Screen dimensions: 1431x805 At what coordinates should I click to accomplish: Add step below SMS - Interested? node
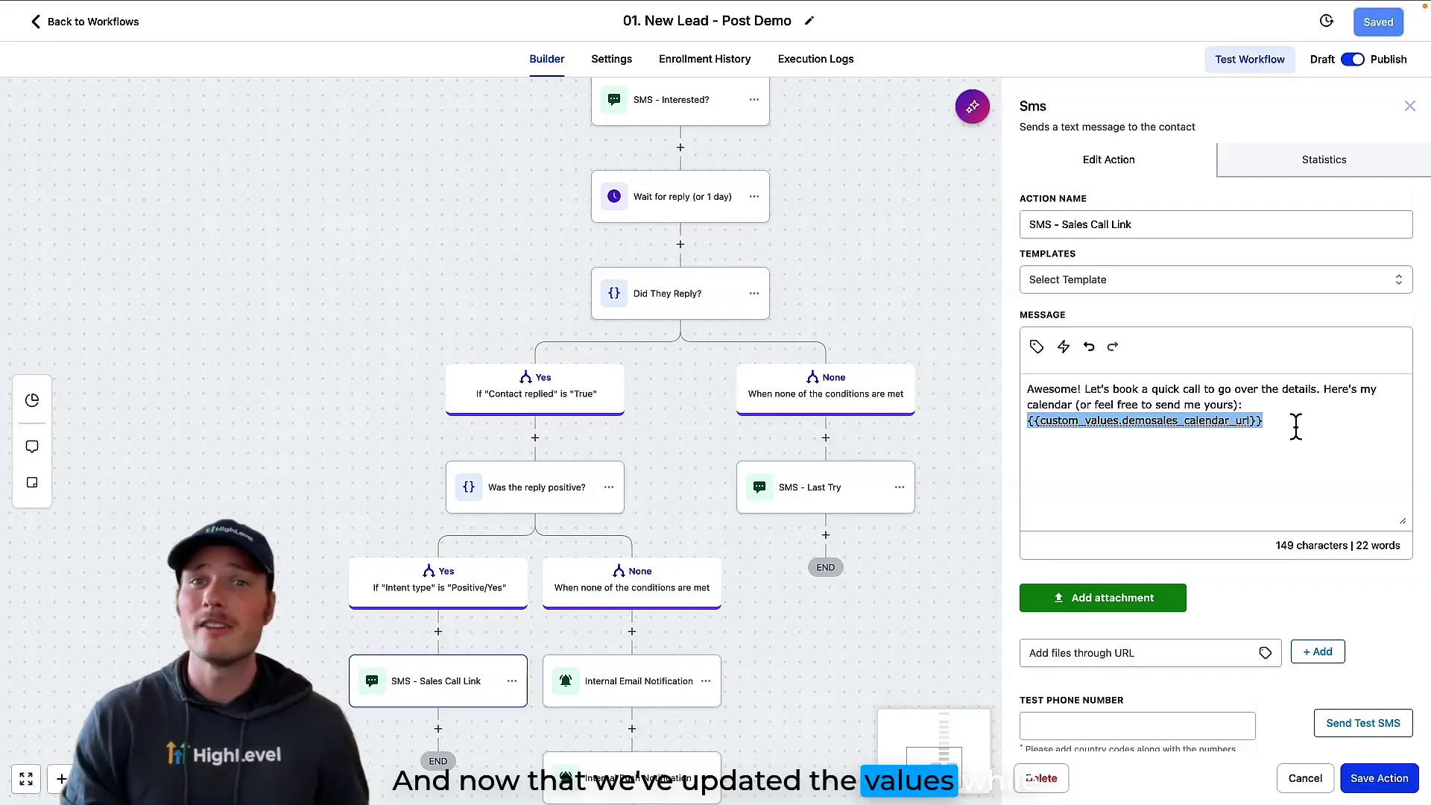click(680, 148)
